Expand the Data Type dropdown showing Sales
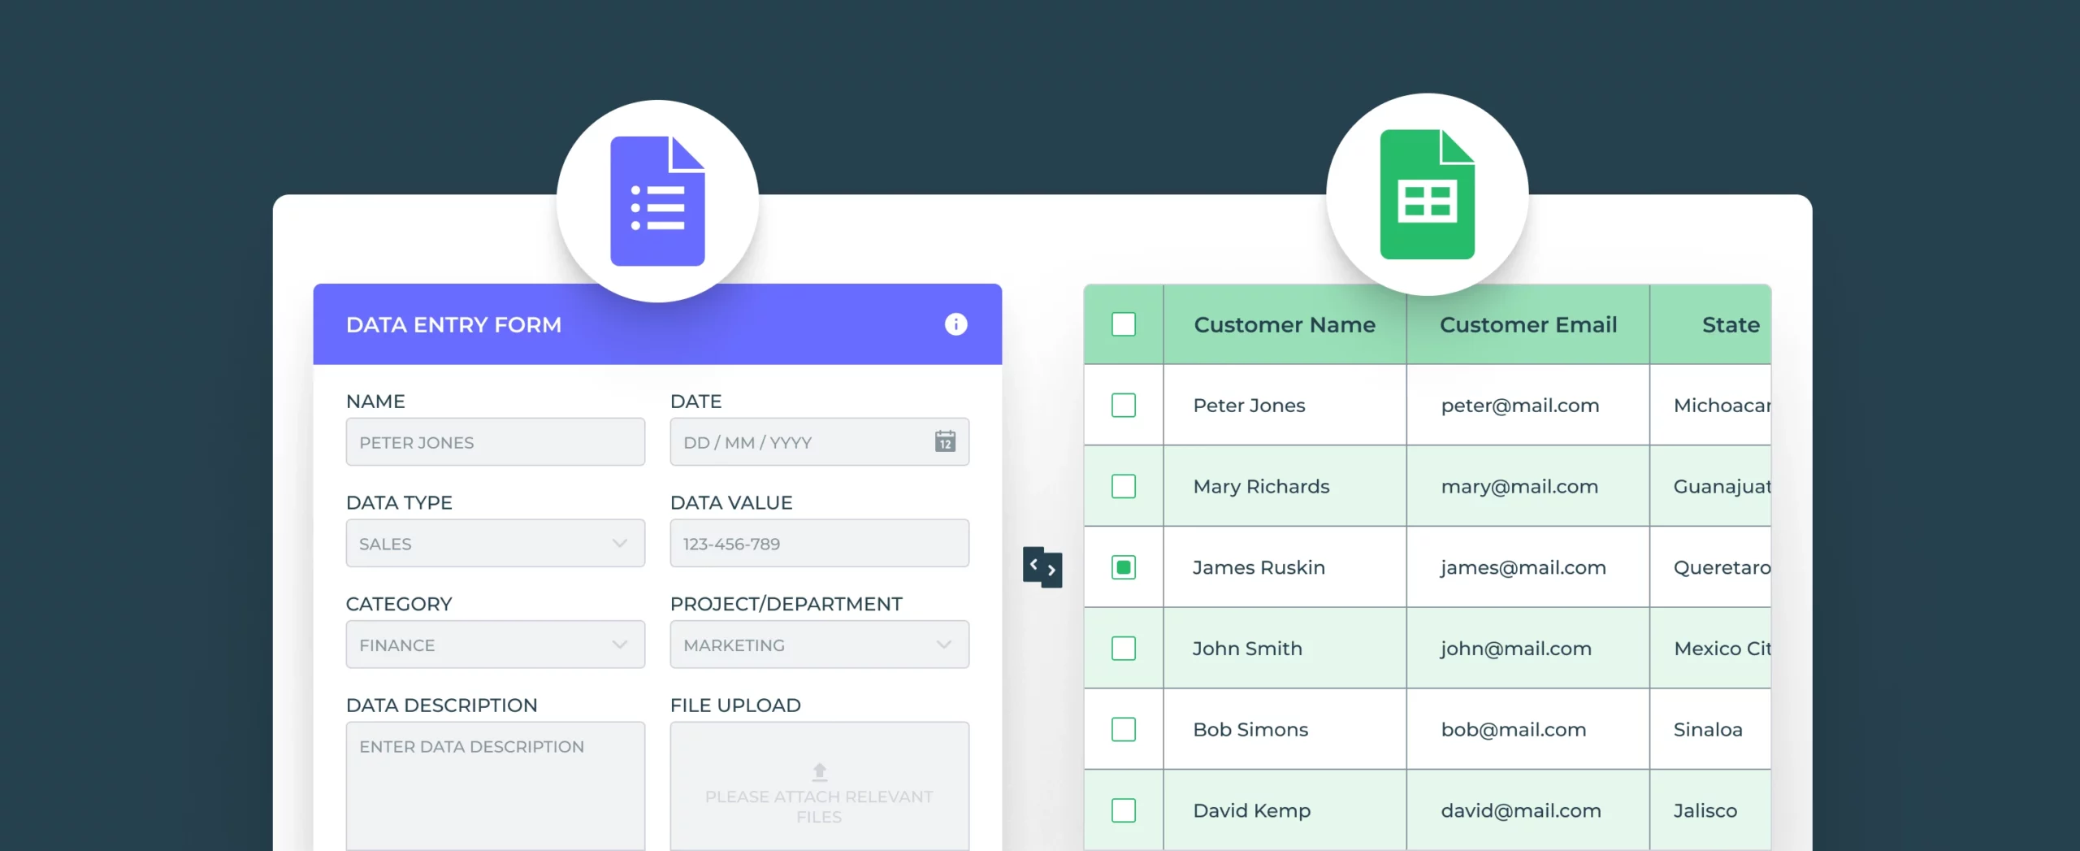The height and width of the screenshot is (851, 2080). 495,543
